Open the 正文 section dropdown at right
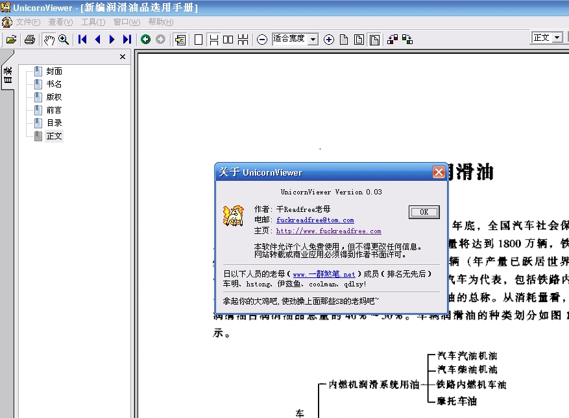Image resolution: width=569 pixels, height=418 pixels. tap(557, 38)
